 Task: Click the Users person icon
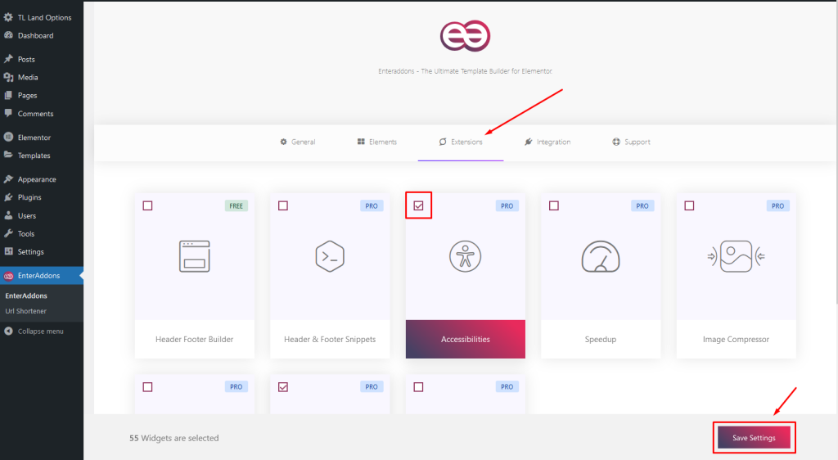tap(8, 215)
